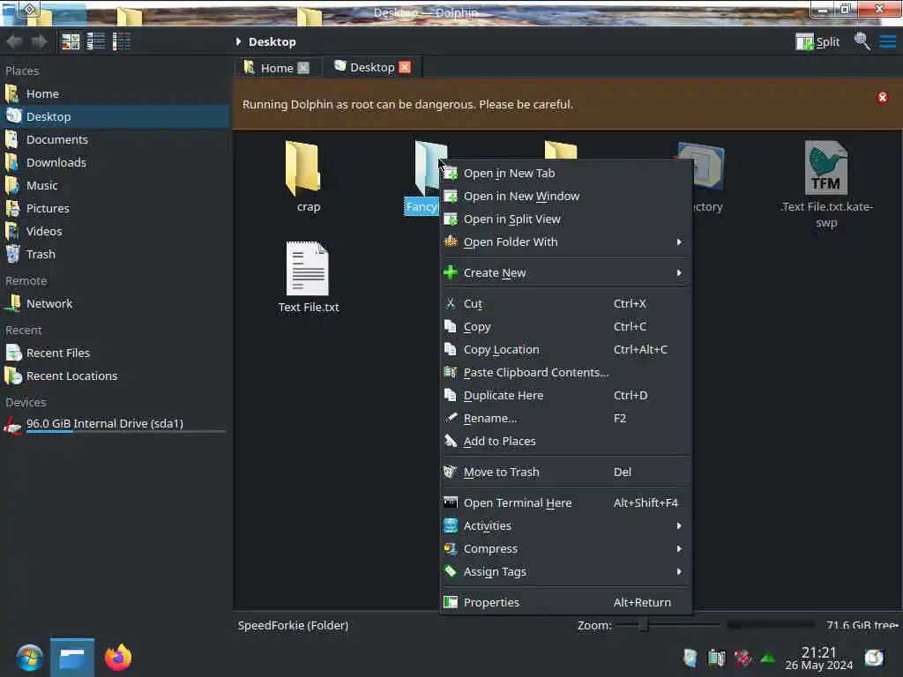The image size is (903, 677).
Task: Click the Split view button
Action: coord(817,41)
